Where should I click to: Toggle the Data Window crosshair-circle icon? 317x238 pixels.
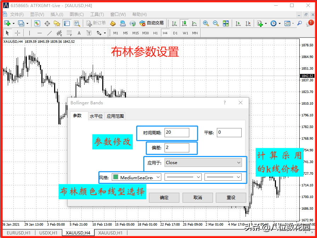point(47,23)
